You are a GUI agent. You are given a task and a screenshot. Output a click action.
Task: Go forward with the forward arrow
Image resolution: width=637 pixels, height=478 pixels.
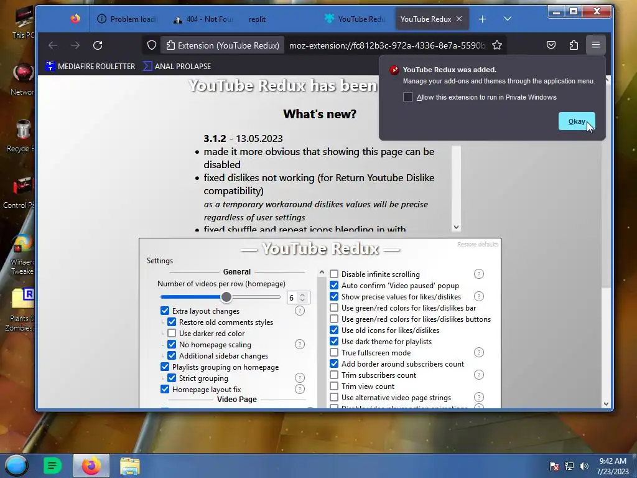tap(75, 45)
